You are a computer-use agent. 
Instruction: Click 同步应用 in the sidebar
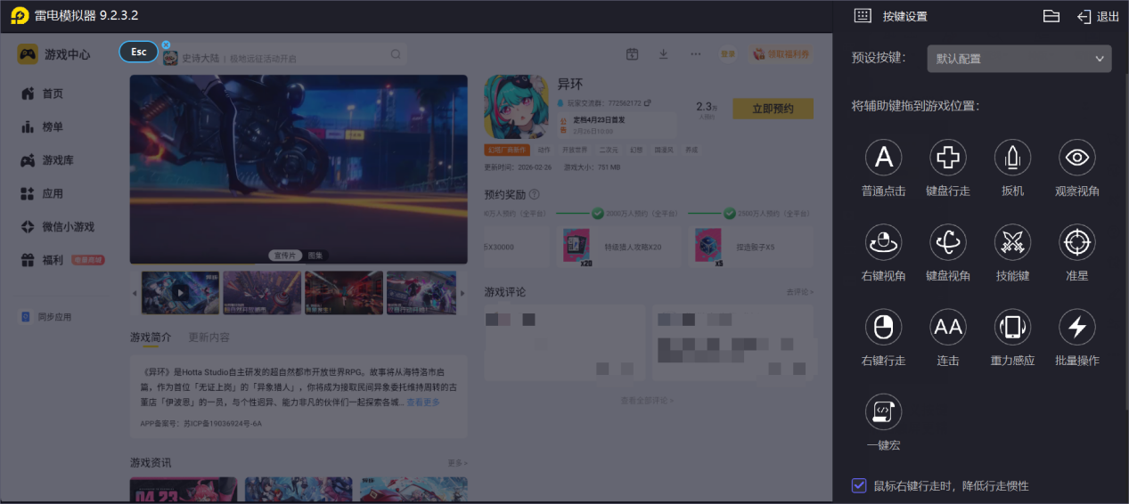click(46, 317)
